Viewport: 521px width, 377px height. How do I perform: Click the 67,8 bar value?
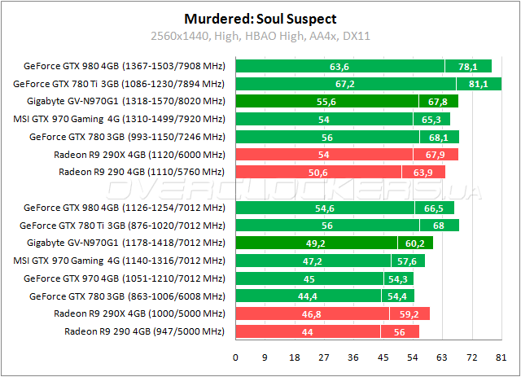coord(438,102)
